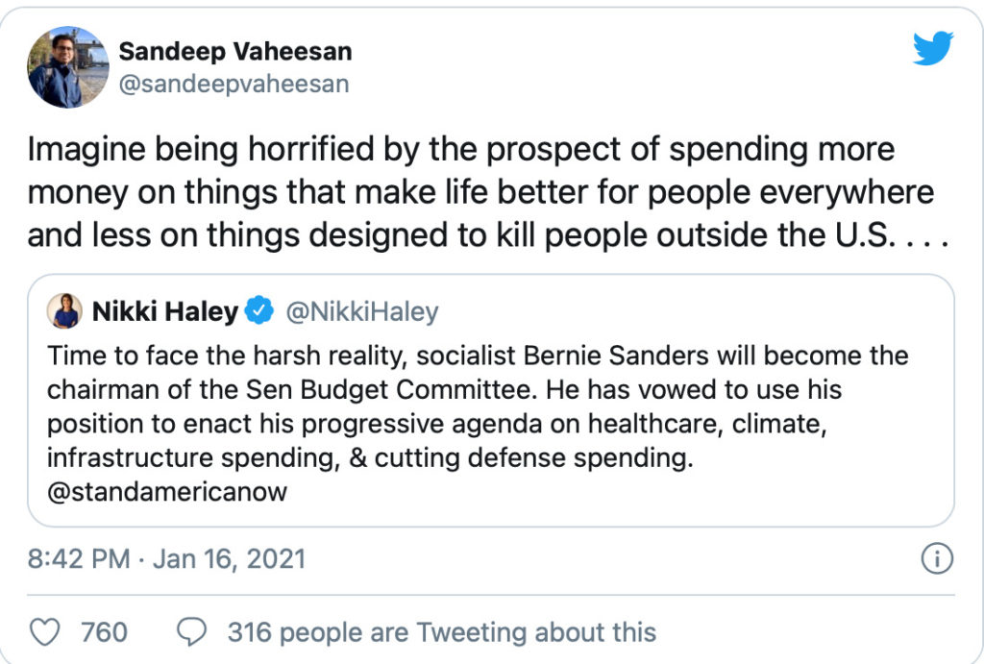
Task: Open Sandeep Vaheesan's profile photo
Action: [x=67, y=66]
